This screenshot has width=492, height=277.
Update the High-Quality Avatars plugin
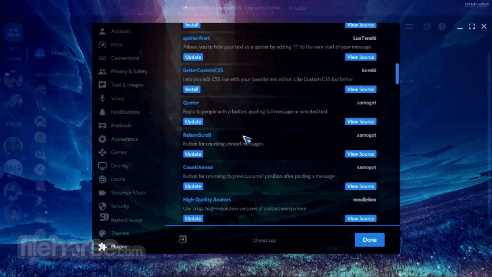[x=193, y=219]
